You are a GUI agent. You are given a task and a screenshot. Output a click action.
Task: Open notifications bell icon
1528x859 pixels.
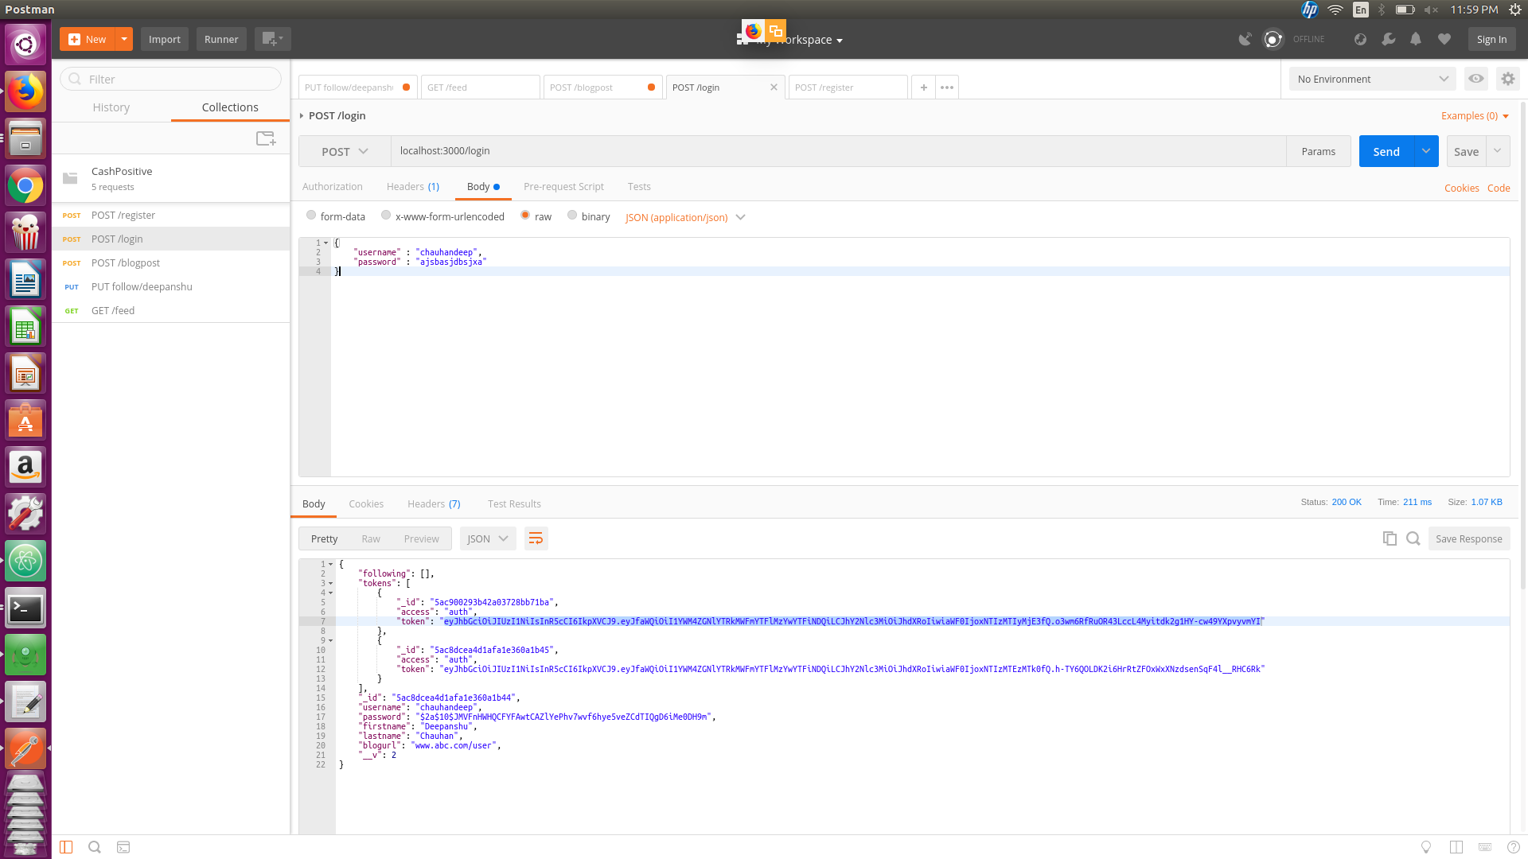coord(1416,39)
